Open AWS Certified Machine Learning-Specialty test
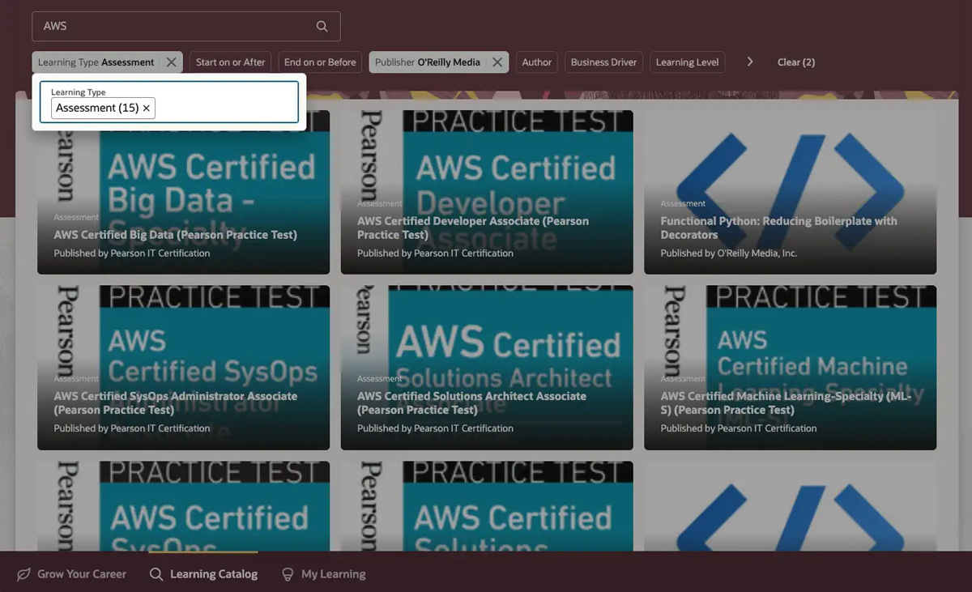 (786, 402)
